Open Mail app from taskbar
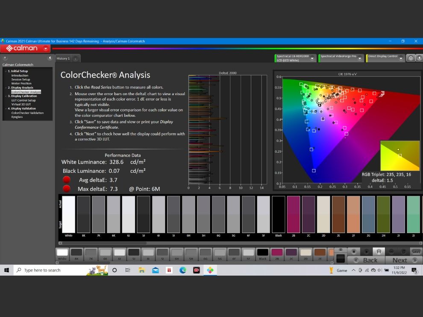The image size is (423, 317). pyautogui.click(x=156, y=270)
